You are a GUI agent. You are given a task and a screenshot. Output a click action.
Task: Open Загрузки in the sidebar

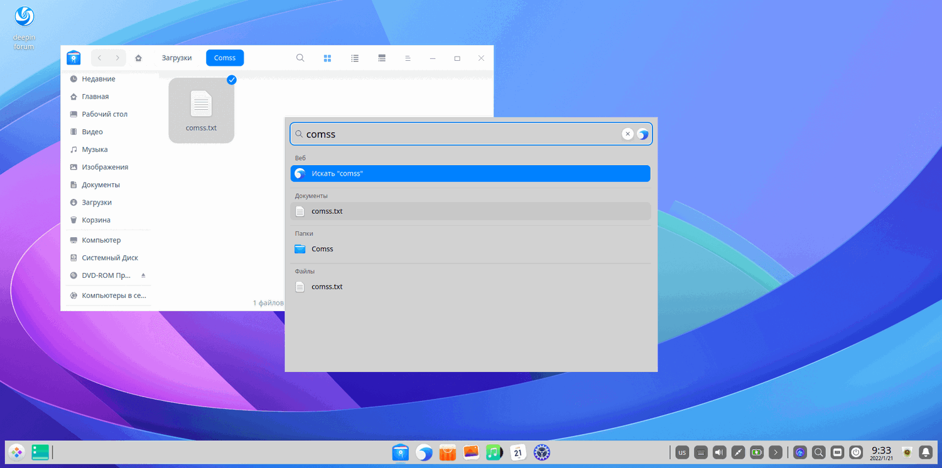click(x=107, y=202)
